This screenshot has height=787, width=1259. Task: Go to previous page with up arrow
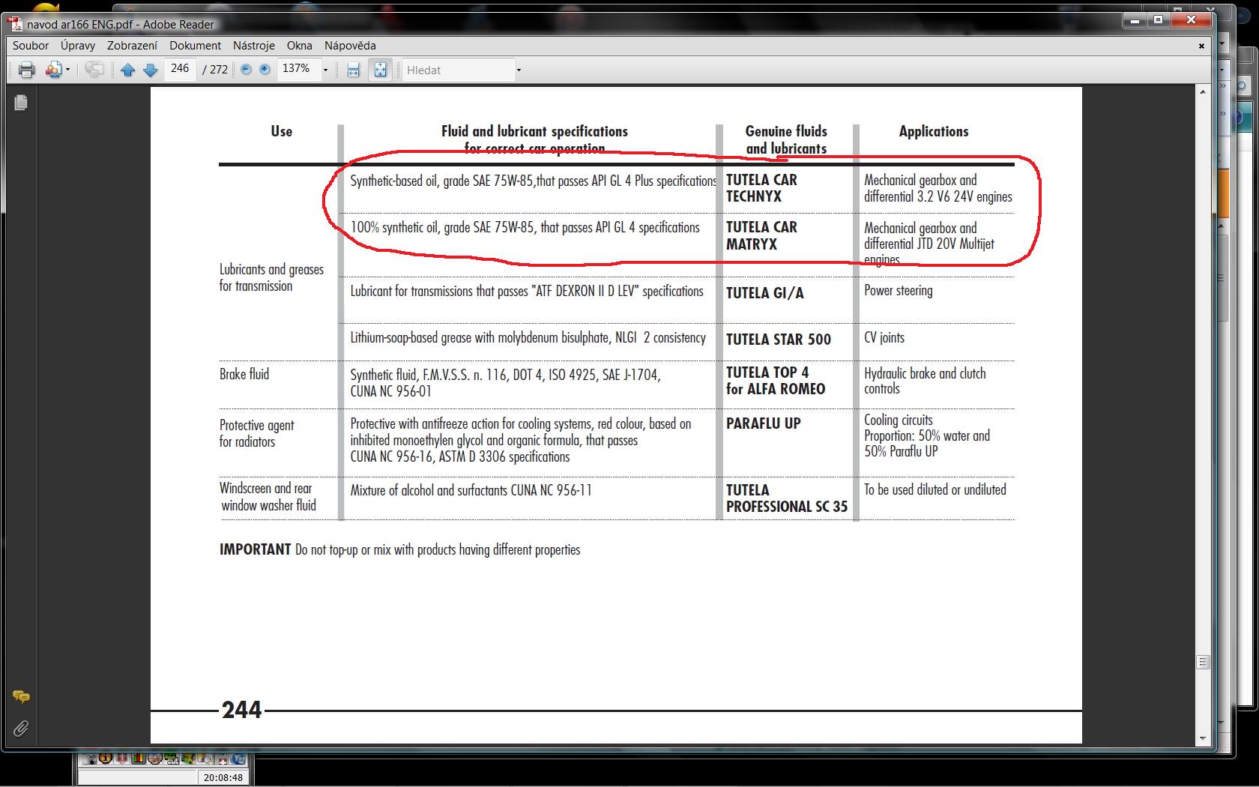[127, 70]
